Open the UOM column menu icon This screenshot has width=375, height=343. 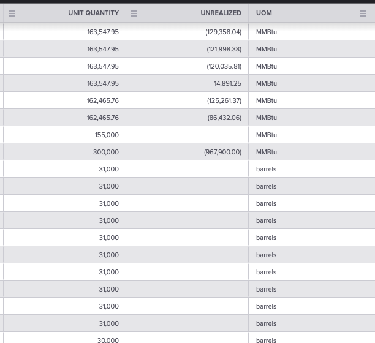click(x=363, y=13)
